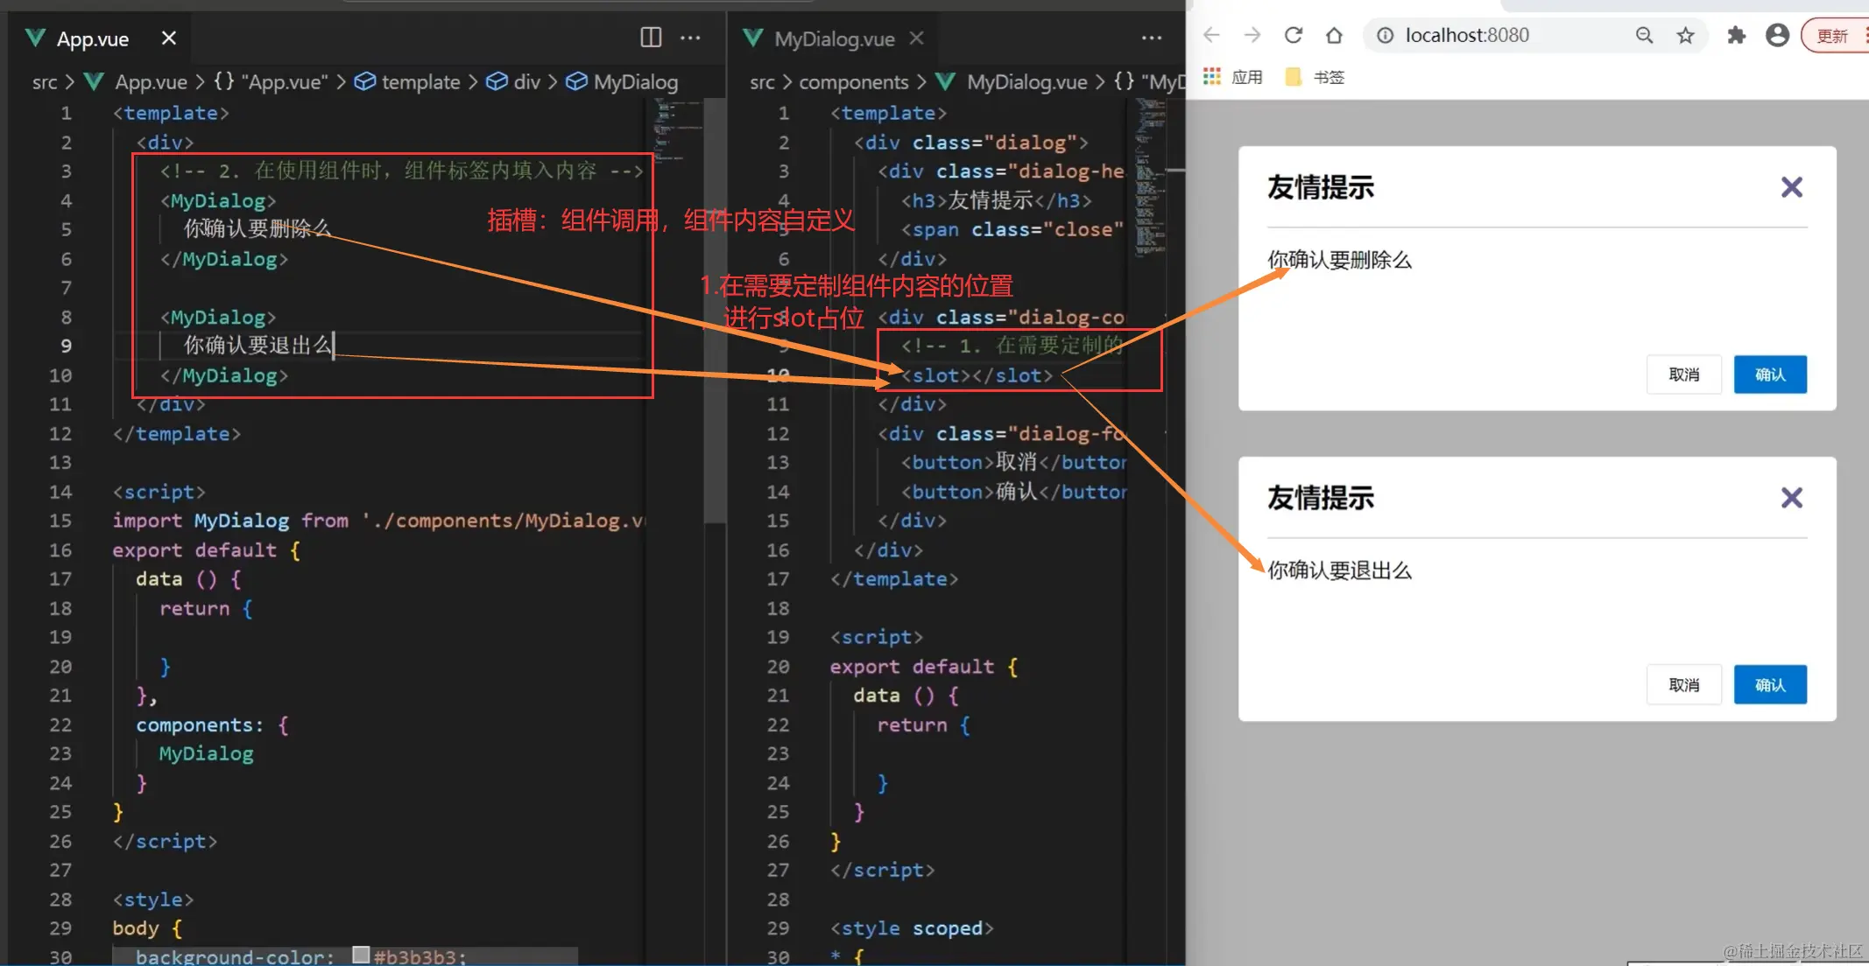This screenshot has height=966, width=1869.
Task: Click the MyDialog breadcrumb in App.vue pane
Action: point(623,82)
